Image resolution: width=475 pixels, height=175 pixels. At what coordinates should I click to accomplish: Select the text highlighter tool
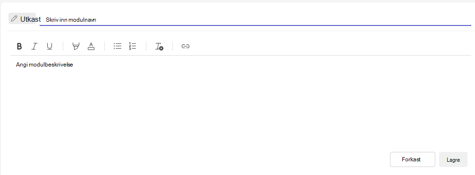(76, 46)
